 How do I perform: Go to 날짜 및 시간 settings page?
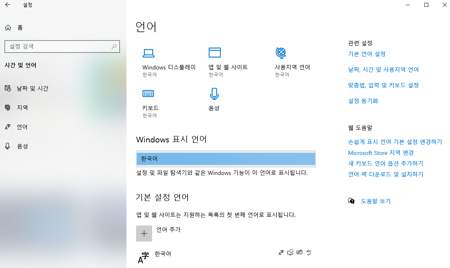[33, 88]
